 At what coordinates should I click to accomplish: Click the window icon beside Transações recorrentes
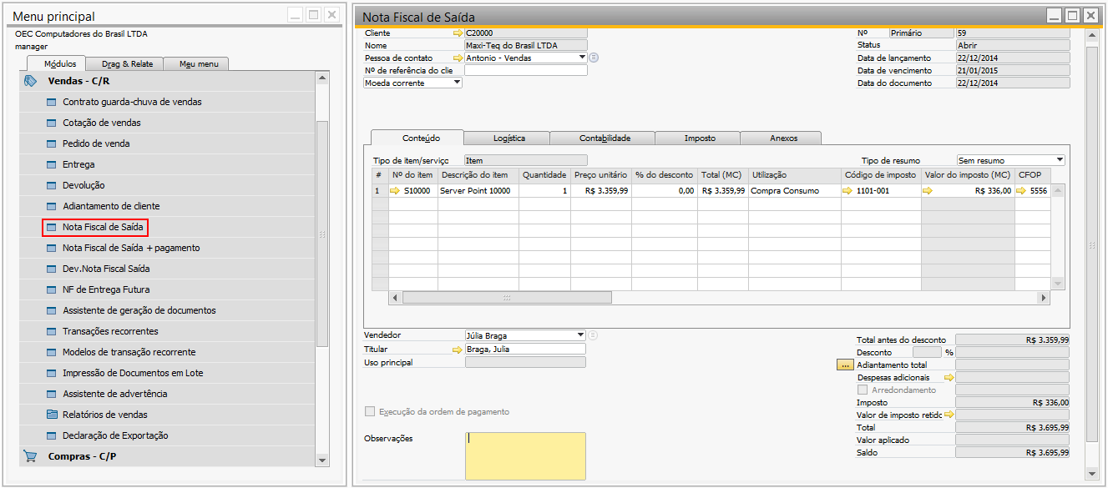pos(52,331)
